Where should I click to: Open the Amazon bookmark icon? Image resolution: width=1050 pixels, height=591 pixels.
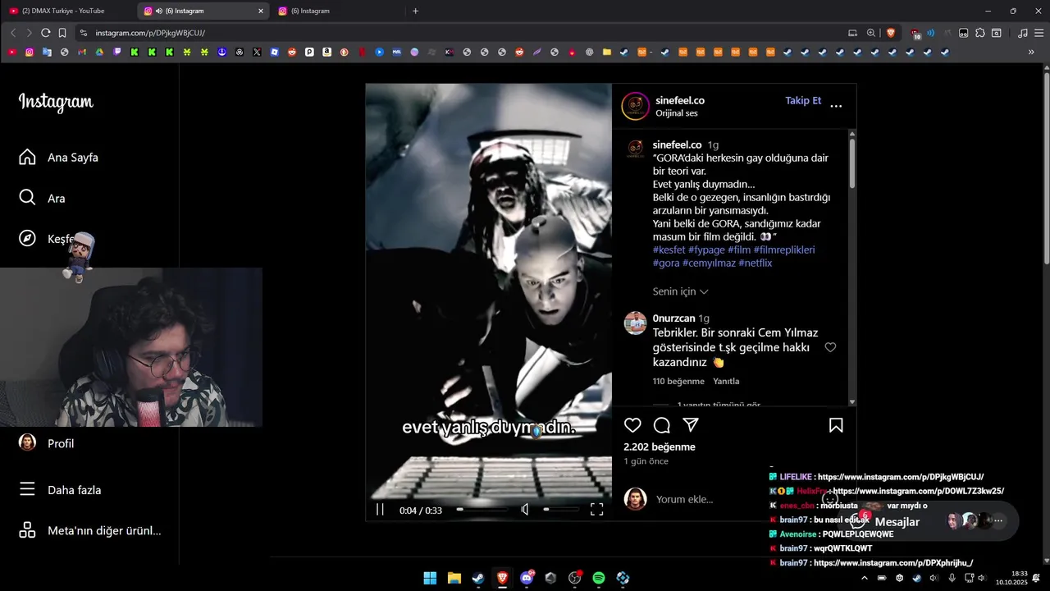326,52
